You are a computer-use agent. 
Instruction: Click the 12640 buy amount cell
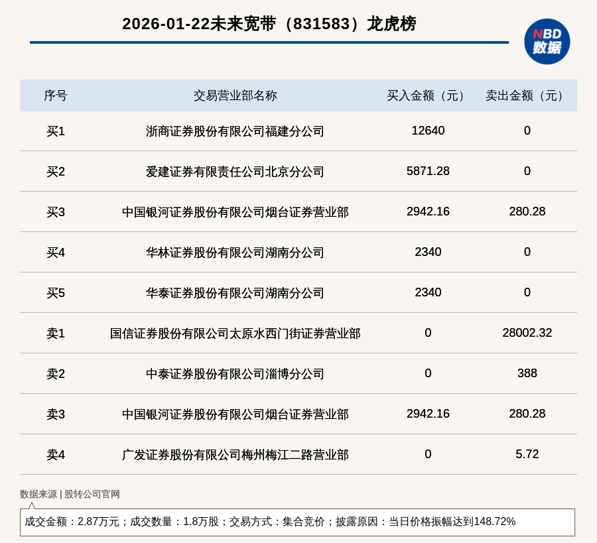(x=428, y=131)
